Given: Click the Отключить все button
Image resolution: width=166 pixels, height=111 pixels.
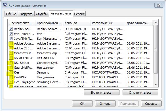Looking at the screenshot, I should click(140, 93).
